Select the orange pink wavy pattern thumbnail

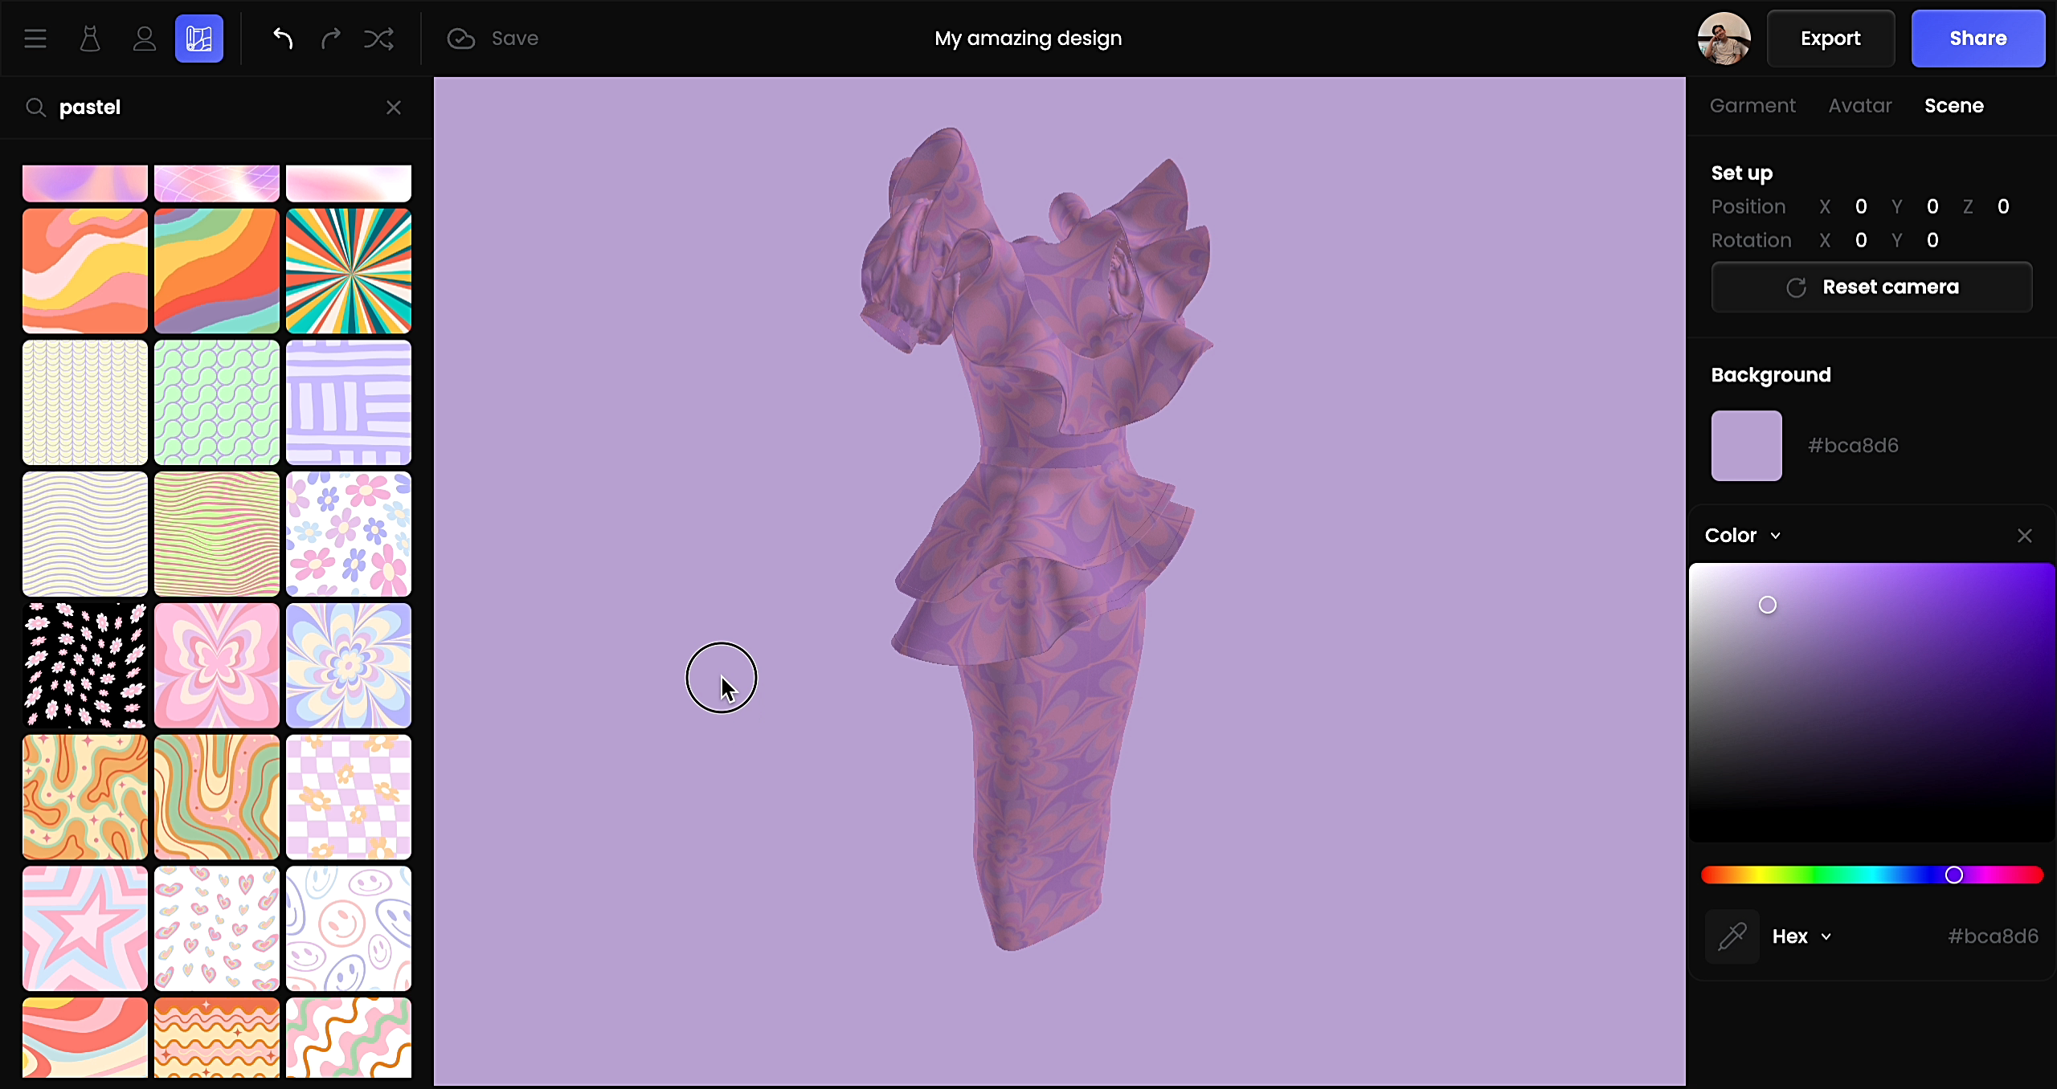click(85, 271)
